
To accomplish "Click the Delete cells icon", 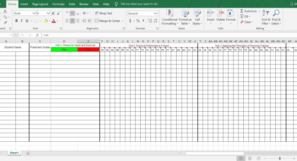I will [221, 14].
